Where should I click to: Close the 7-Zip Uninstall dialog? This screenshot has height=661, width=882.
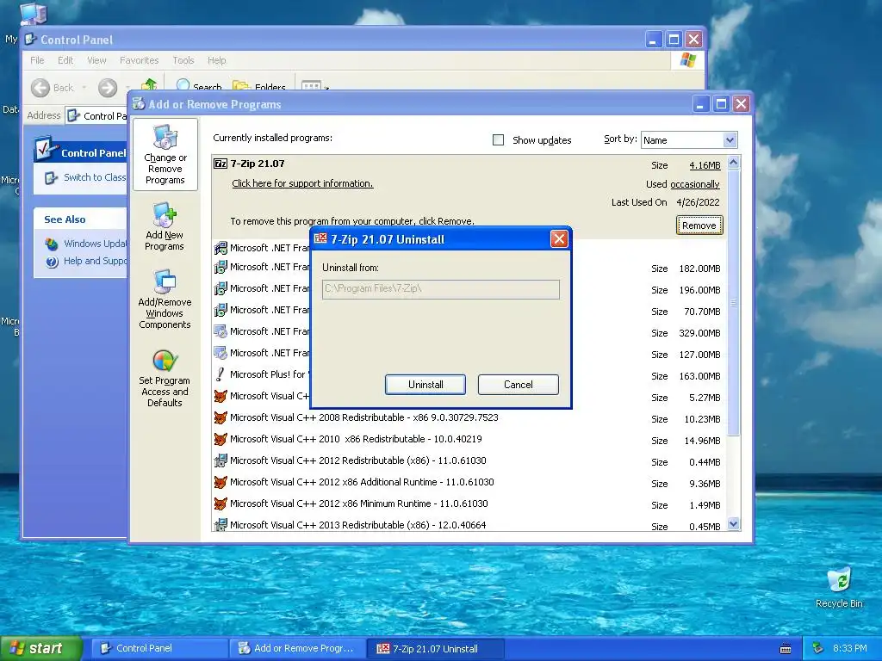[558, 239]
